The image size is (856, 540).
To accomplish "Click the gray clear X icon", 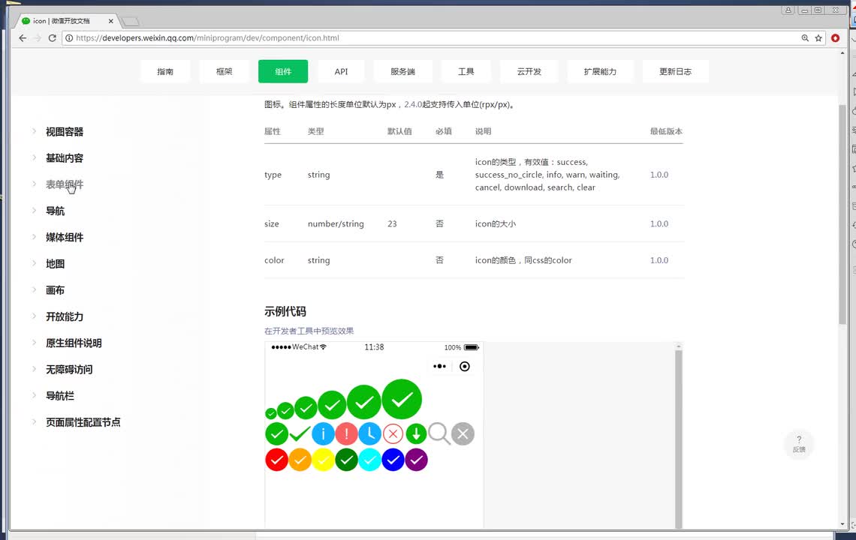I will coord(463,434).
